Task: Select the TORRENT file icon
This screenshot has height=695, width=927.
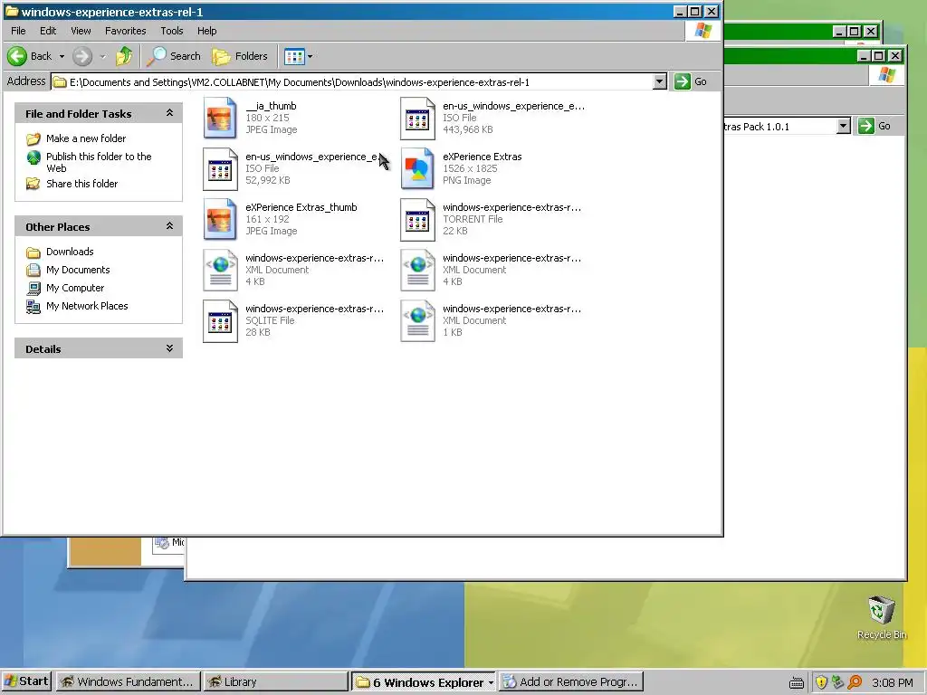Action: (x=417, y=219)
